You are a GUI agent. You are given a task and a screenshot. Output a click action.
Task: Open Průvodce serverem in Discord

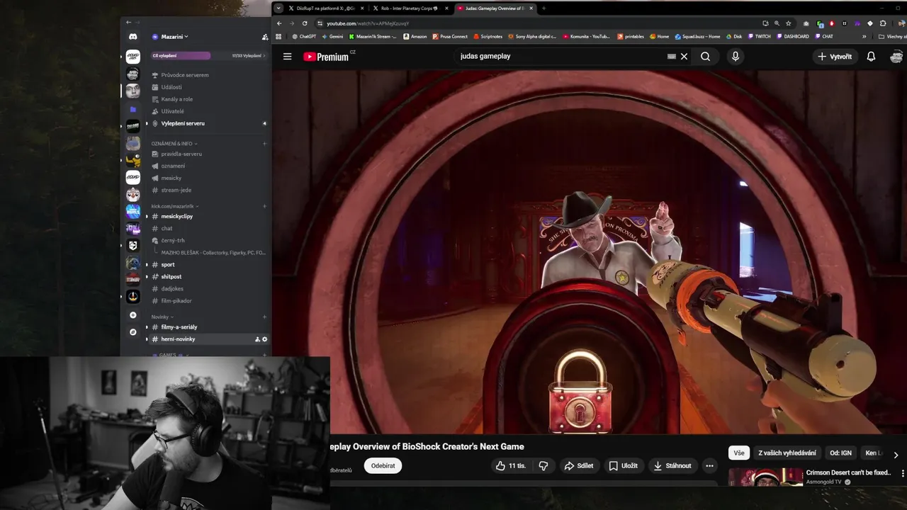click(x=184, y=75)
